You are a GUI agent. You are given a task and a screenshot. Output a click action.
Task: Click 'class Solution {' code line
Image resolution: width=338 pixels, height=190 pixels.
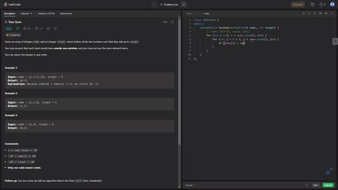pyautogui.click(x=206, y=20)
